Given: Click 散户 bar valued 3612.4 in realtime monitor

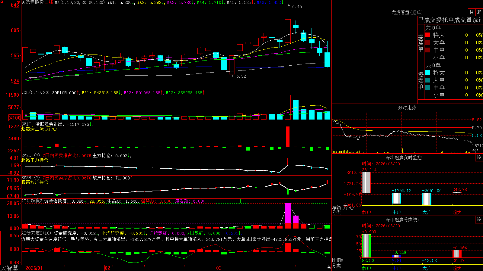Looking at the screenshot, I should click(366, 182).
